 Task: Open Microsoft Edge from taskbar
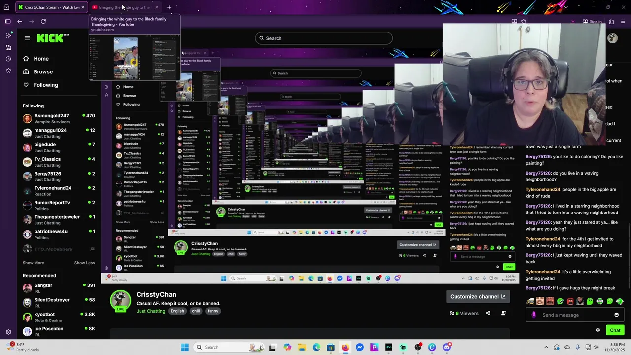tap(316, 347)
